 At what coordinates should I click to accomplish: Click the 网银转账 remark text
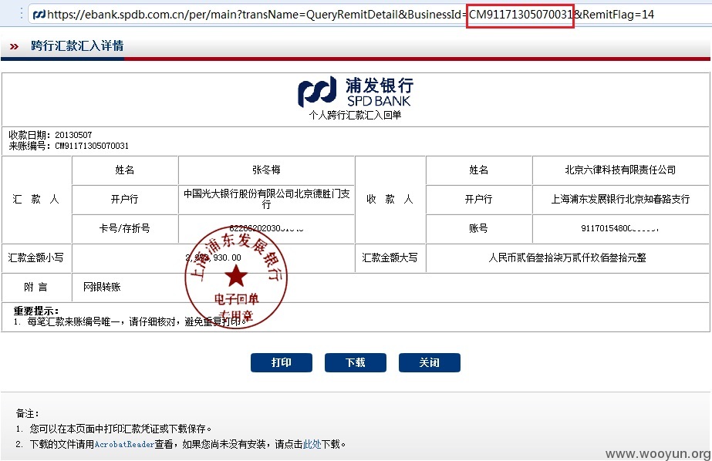point(102,287)
